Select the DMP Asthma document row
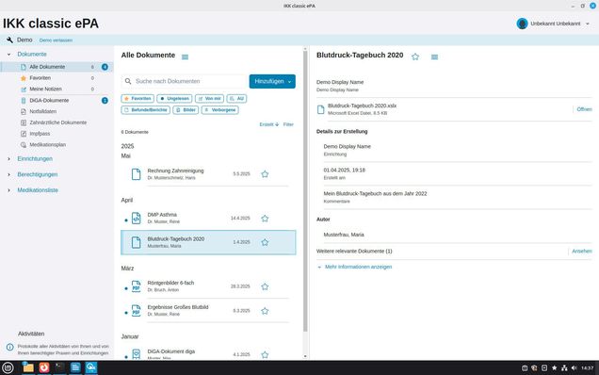This screenshot has width=599, height=375. (x=208, y=219)
